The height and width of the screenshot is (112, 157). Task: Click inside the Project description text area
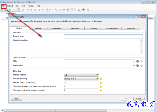tap(102, 46)
